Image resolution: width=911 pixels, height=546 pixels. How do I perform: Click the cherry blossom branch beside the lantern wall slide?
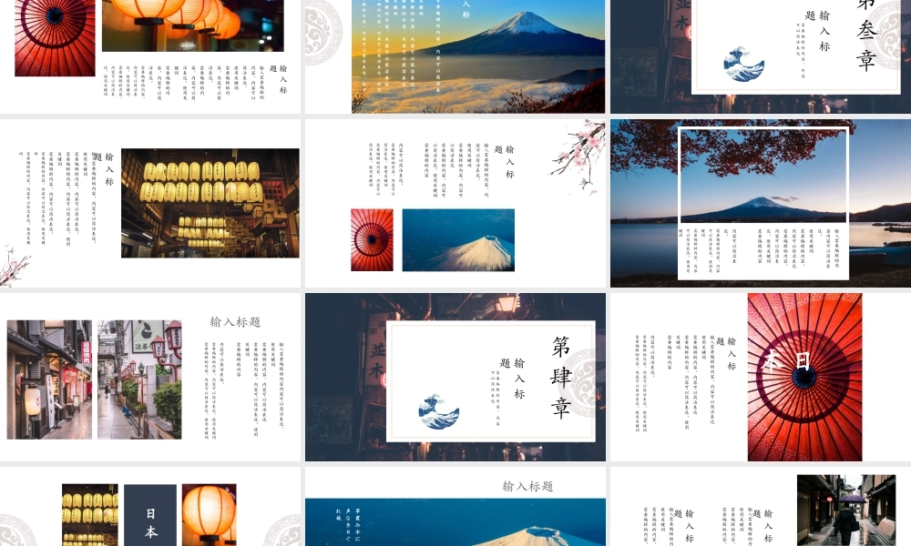click(x=13, y=265)
